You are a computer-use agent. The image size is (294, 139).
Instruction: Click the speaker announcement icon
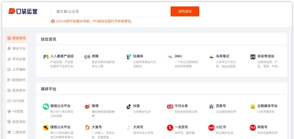click(53, 21)
